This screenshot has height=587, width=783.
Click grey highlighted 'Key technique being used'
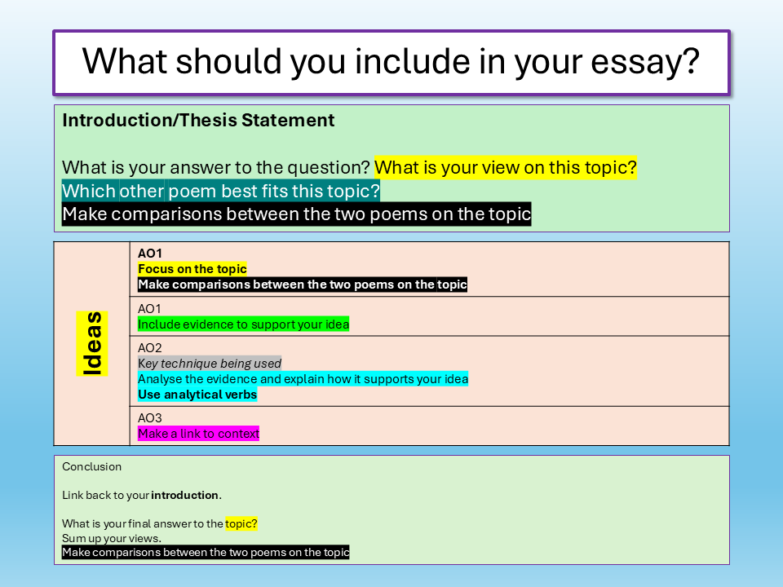pos(210,364)
